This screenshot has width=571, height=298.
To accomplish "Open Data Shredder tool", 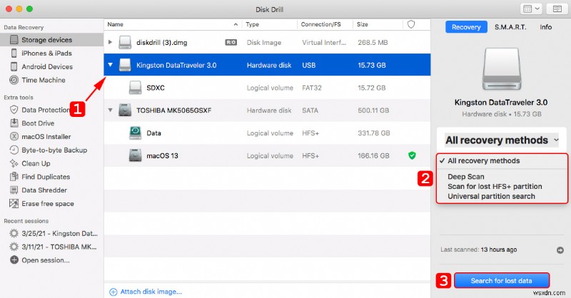I will point(44,190).
